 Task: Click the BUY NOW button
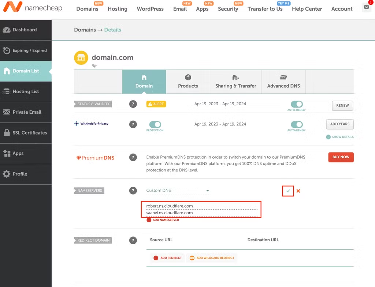click(341, 157)
